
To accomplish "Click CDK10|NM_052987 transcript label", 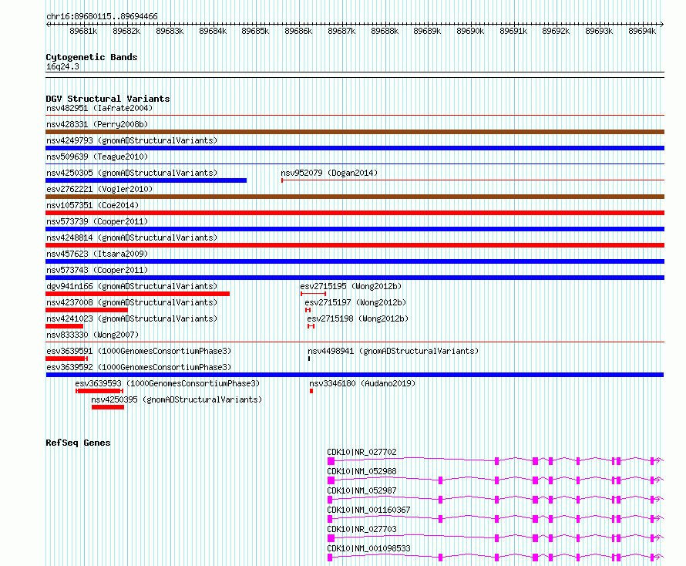I will pos(361,490).
